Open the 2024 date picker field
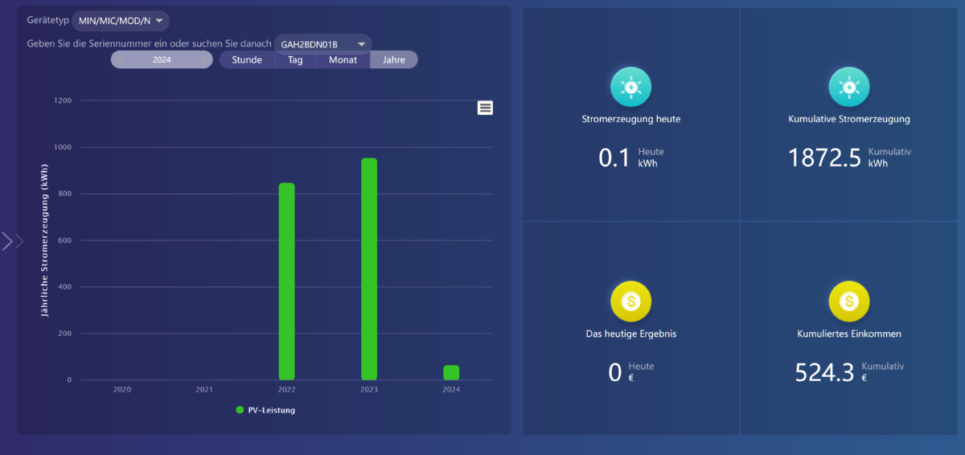 click(x=162, y=59)
